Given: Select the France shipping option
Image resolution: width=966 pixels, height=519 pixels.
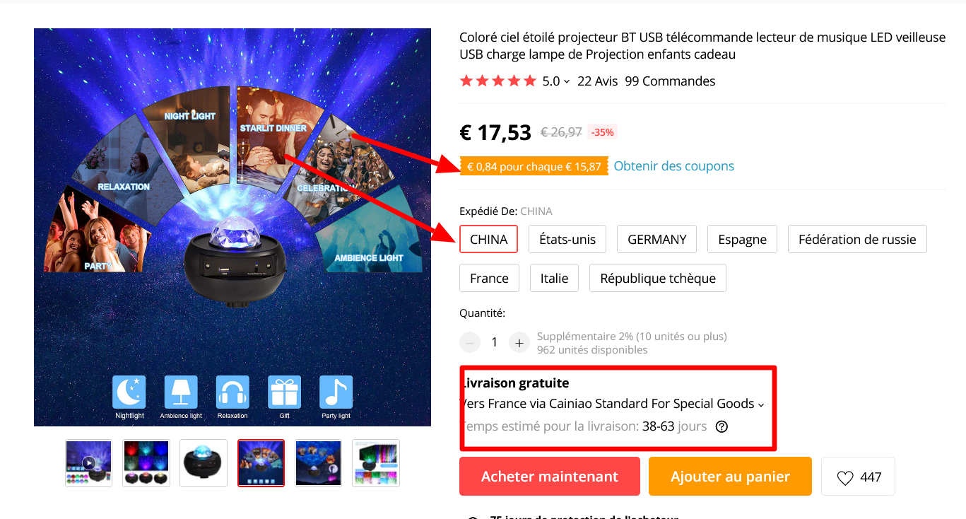Looking at the screenshot, I should tap(489, 278).
